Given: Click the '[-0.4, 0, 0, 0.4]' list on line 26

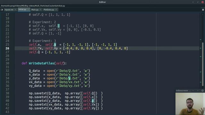Looking at the screenshot, I should point(78,48).
